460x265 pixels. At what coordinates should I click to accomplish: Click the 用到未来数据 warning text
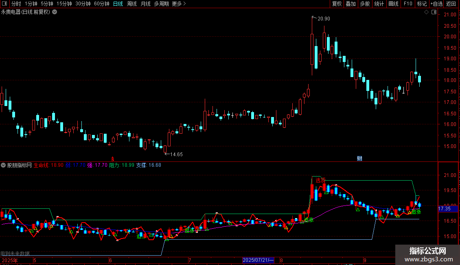pos(15,254)
